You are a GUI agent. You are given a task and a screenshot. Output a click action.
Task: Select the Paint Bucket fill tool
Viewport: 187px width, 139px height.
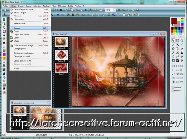[x=173, y=49]
